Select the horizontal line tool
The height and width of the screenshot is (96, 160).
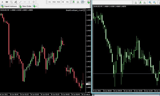click(25, 2)
